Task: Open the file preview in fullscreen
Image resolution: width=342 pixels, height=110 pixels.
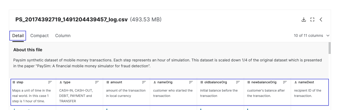Action: 312,19
